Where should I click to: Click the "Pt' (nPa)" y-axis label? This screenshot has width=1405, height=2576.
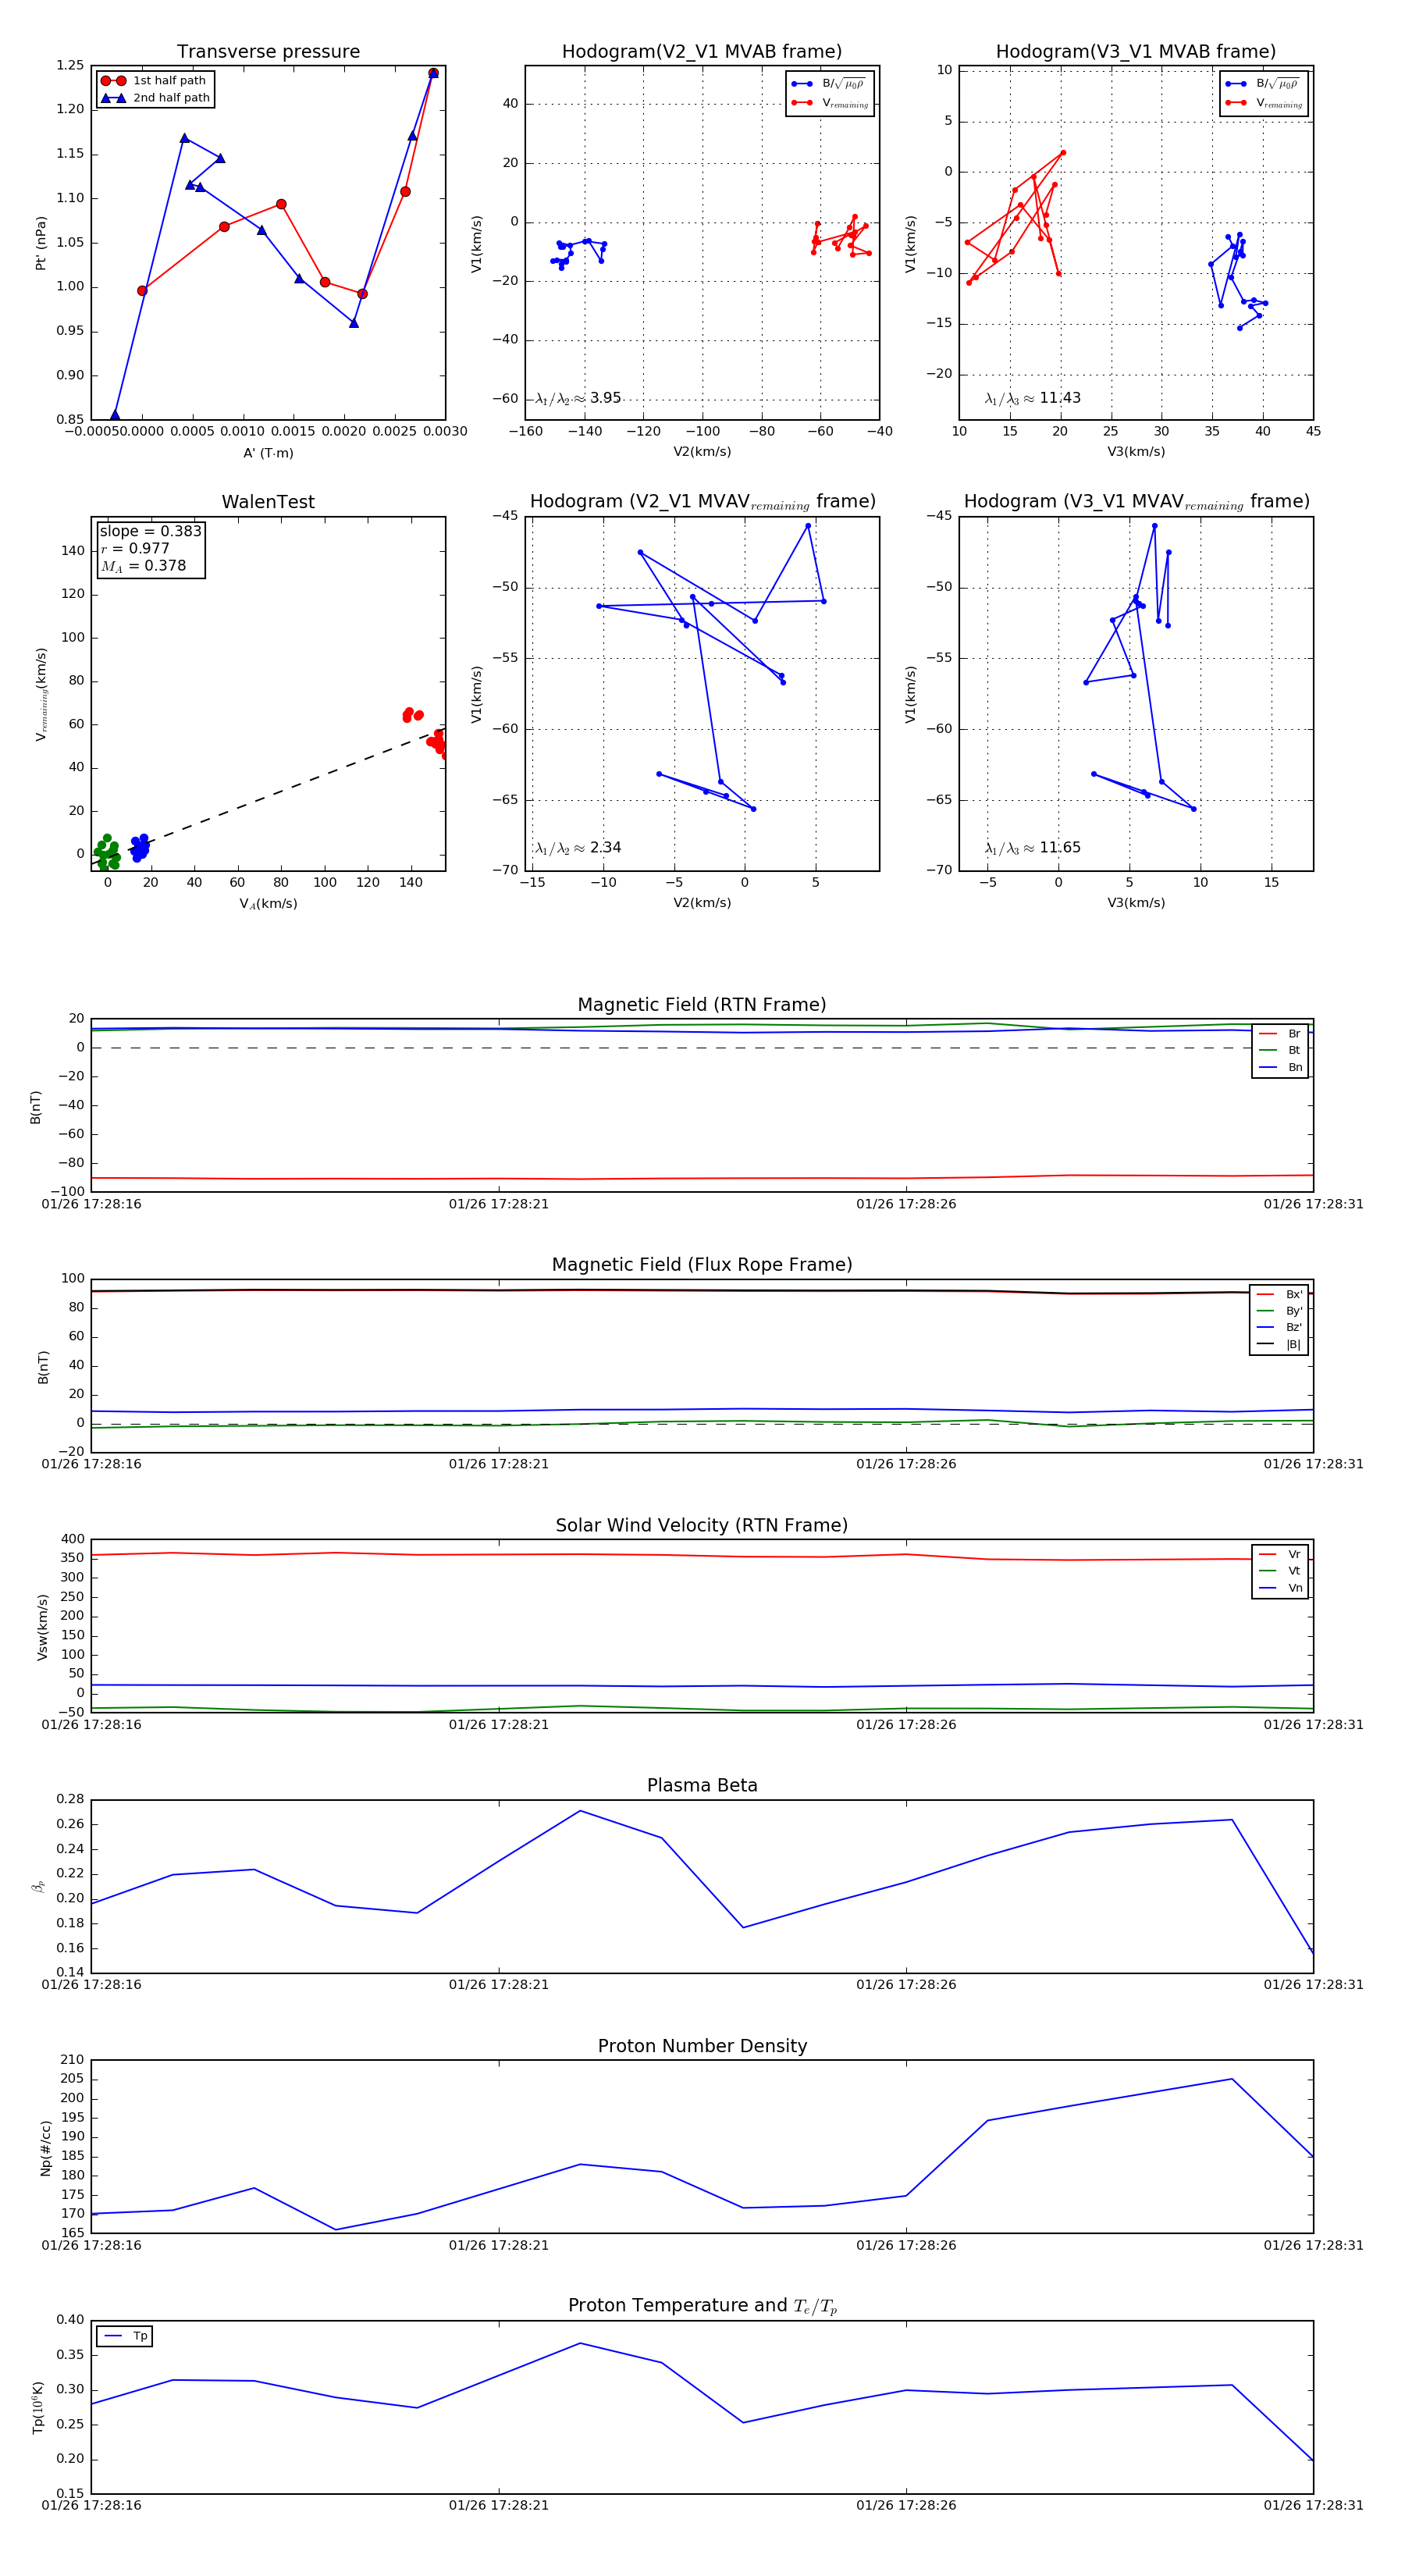tap(41, 243)
